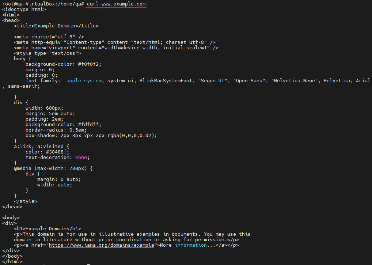Click the "Helvetica Neue" font name
This screenshot has width=372, height=265.
tap(295, 81)
